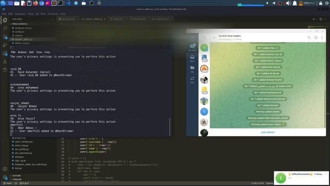Screen dimensions: 330x186
Task: Launch Firefox from the top panel
Action: [x=35, y=3]
